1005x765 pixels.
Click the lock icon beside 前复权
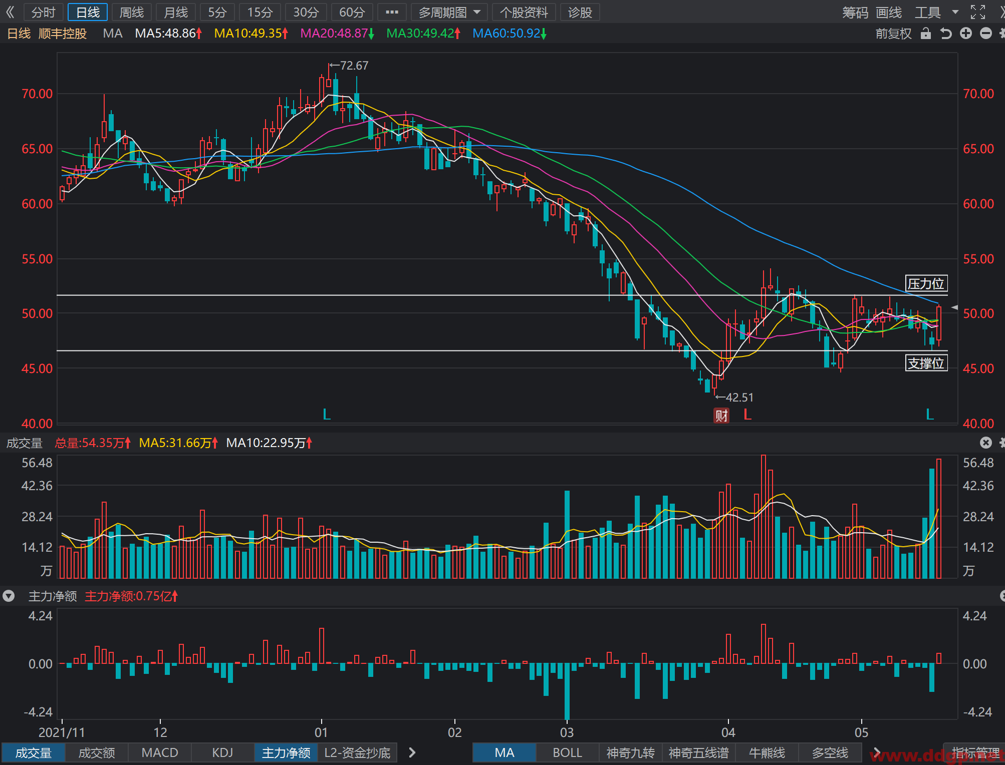click(x=926, y=34)
